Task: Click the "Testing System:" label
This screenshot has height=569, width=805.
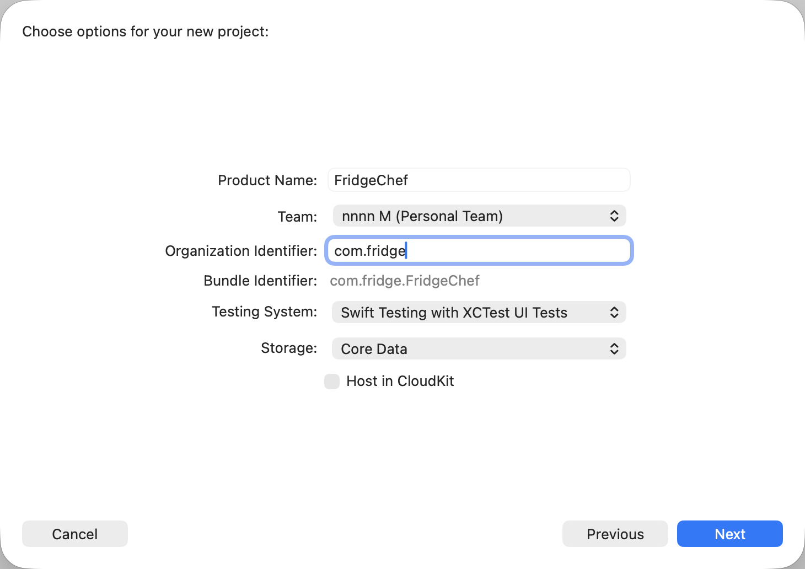Action: (264, 312)
